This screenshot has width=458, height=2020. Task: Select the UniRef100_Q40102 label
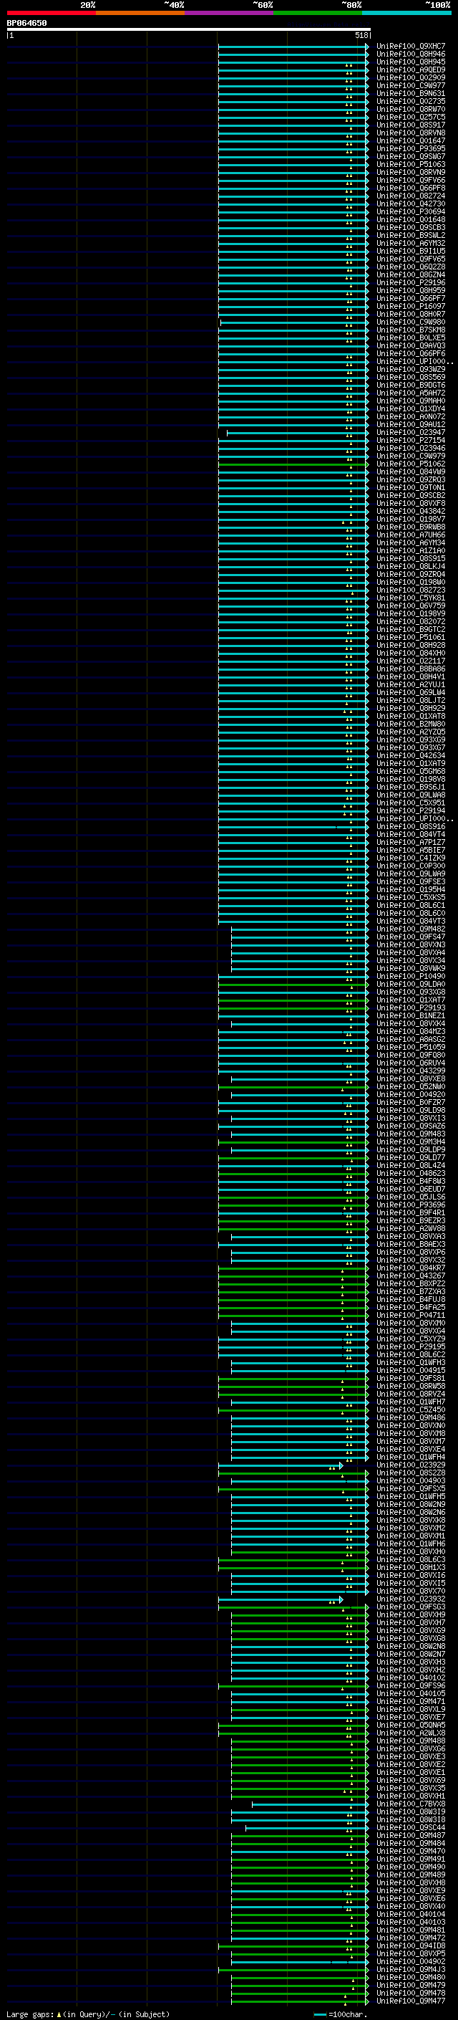pyautogui.click(x=411, y=1678)
